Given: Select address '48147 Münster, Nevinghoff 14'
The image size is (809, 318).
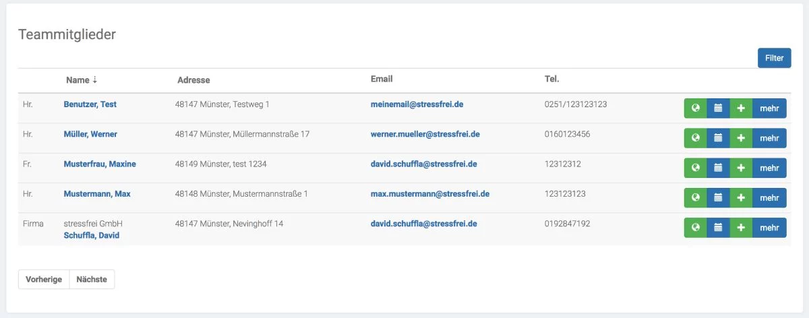Looking at the screenshot, I should click(229, 223).
